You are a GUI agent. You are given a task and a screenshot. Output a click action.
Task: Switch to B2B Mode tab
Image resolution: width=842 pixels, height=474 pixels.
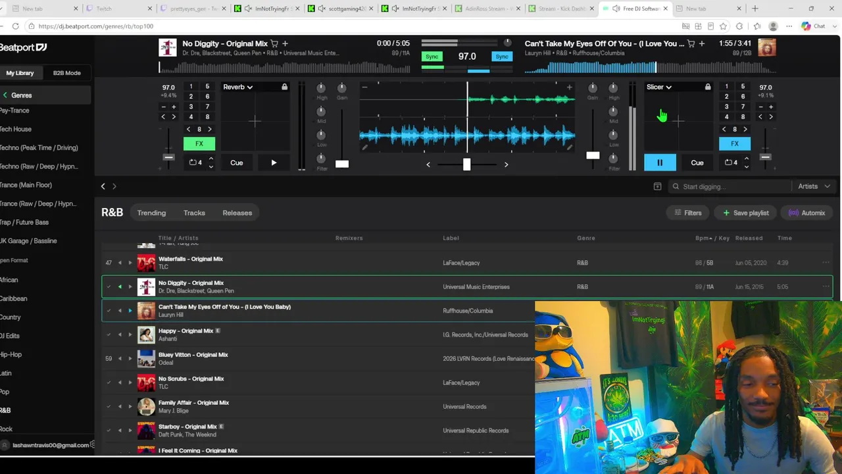(67, 73)
